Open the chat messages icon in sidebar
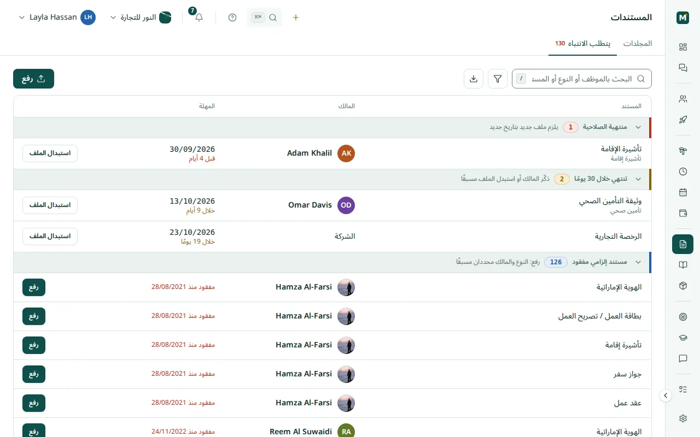Image resolution: width=700 pixels, height=437 pixels. [682, 68]
